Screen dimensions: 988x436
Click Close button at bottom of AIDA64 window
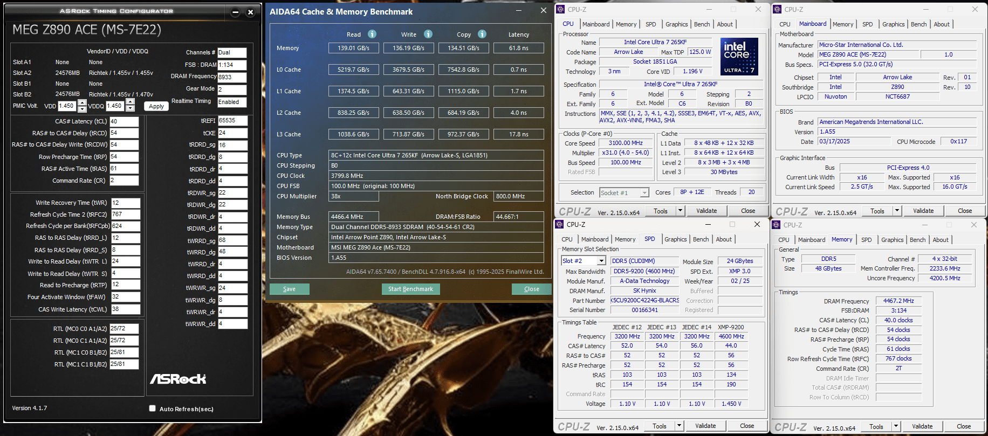click(532, 289)
